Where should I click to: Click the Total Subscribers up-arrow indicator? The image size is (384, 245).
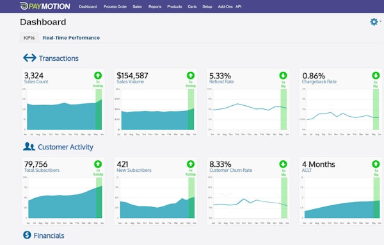(x=98, y=164)
